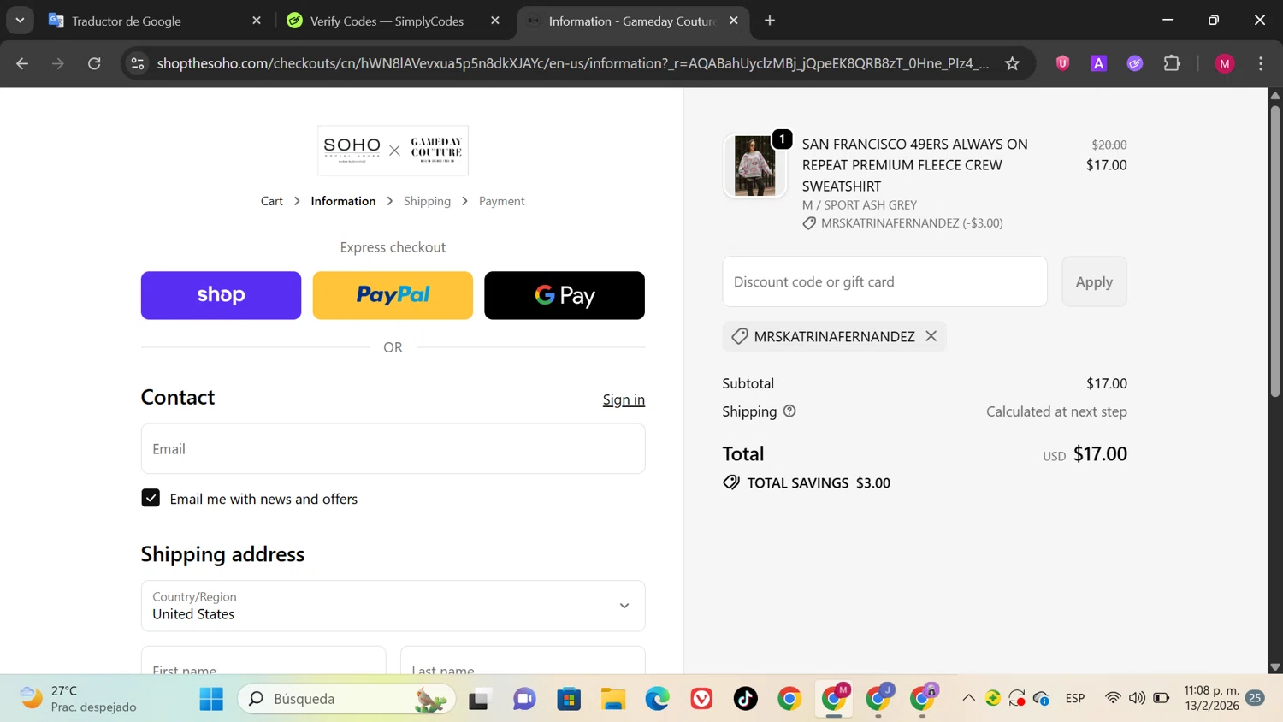Select Information breadcrumb step

[x=343, y=201]
